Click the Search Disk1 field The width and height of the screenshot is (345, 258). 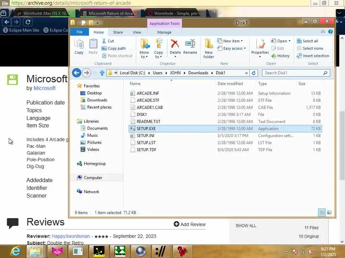click(x=296, y=73)
